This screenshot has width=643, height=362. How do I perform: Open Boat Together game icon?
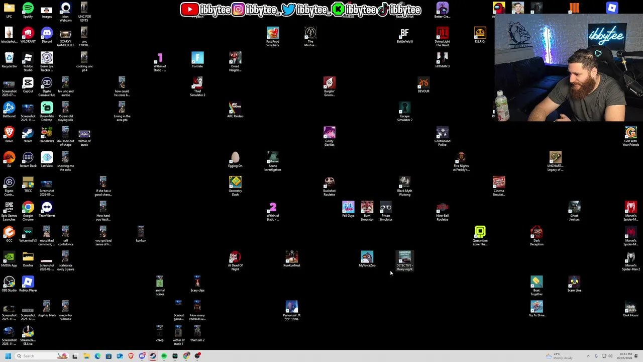pos(537,286)
